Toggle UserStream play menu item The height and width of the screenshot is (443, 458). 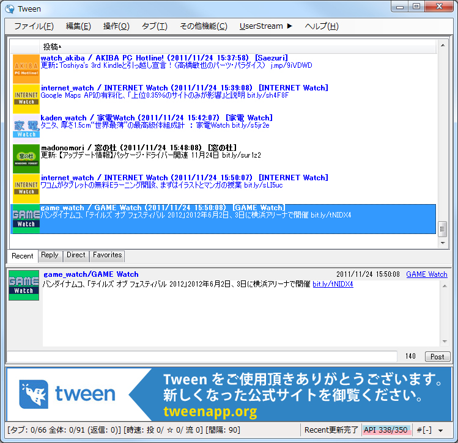(266, 26)
